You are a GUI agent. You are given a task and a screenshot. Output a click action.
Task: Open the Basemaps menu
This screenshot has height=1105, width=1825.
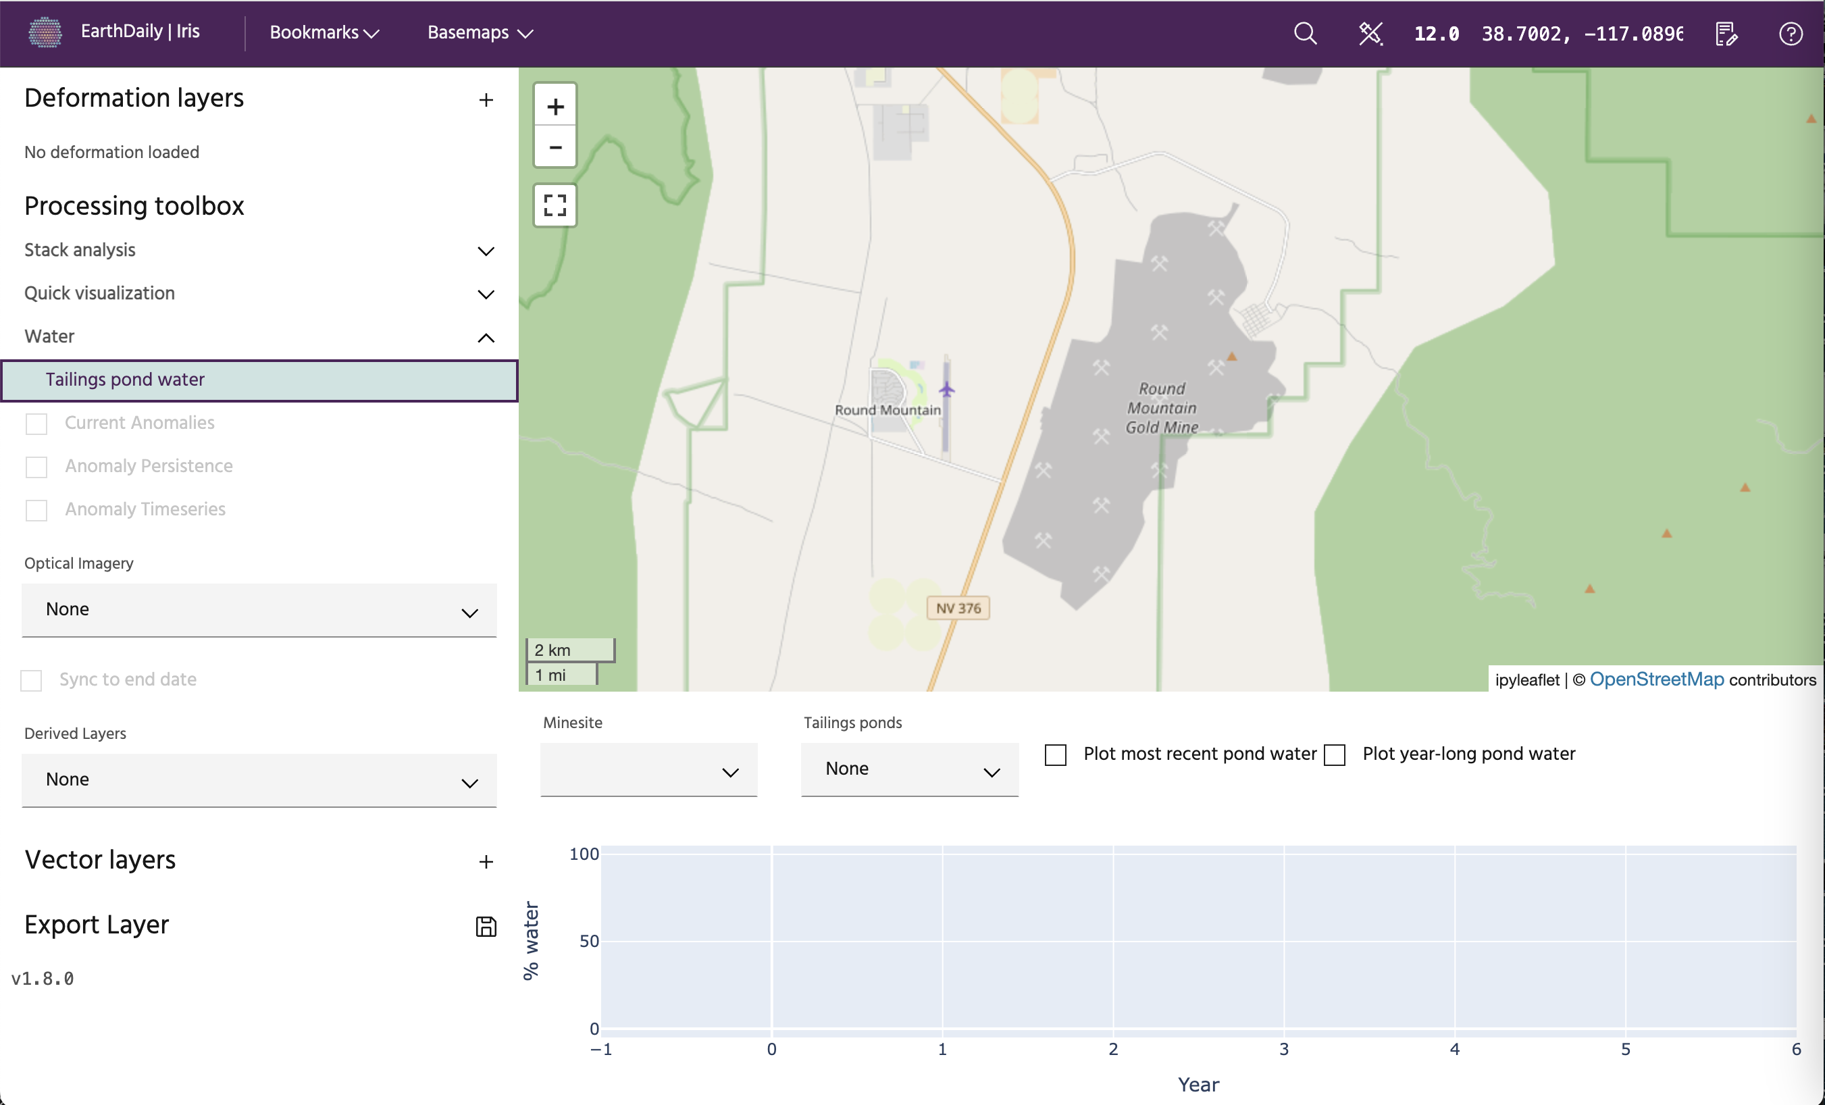click(480, 32)
